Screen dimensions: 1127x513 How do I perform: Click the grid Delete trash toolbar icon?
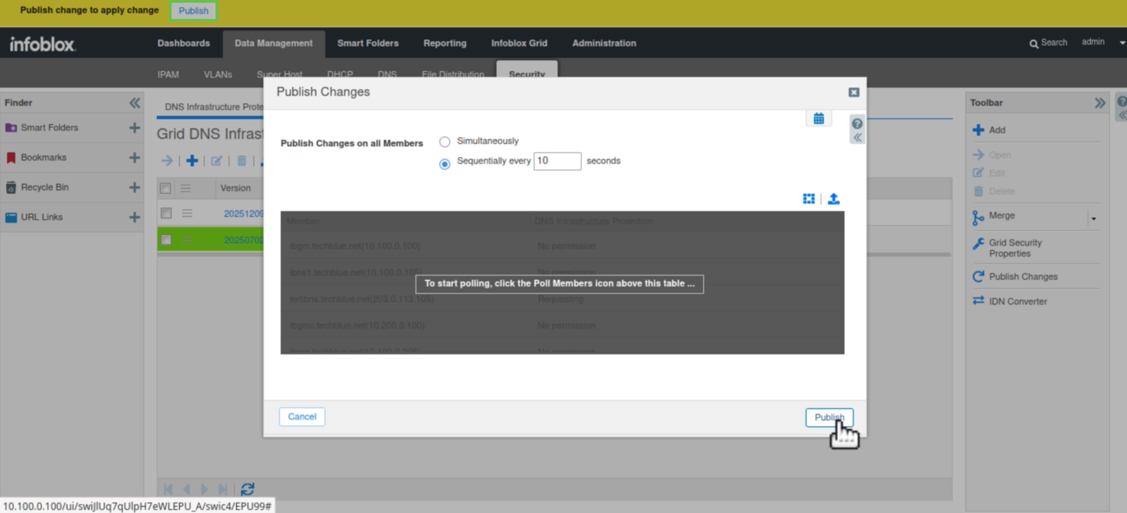pyautogui.click(x=242, y=161)
